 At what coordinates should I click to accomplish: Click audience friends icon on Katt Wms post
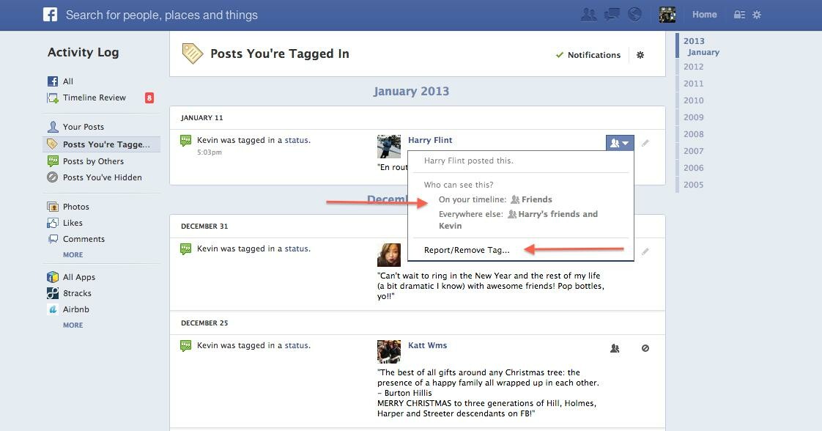pyautogui.click(x=615, y=348)
